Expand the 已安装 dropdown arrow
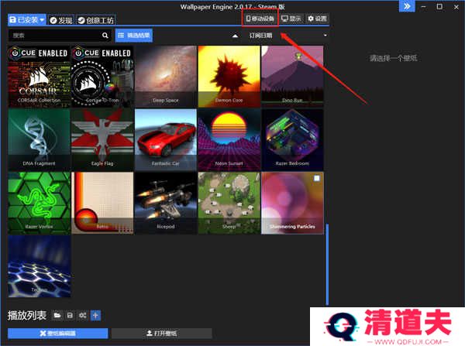 click(x=42, y=19)
